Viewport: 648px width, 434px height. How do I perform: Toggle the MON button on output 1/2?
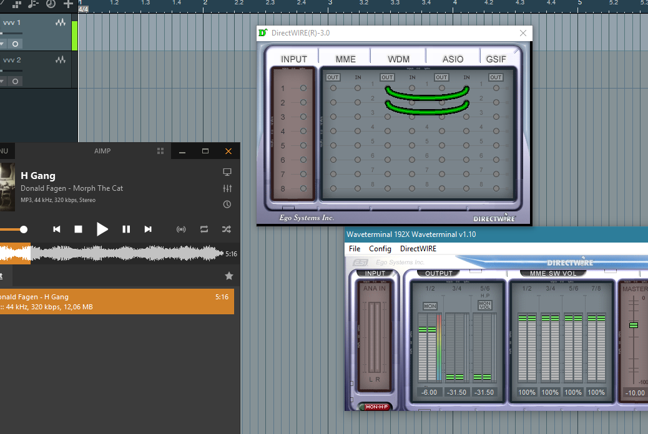430,306
